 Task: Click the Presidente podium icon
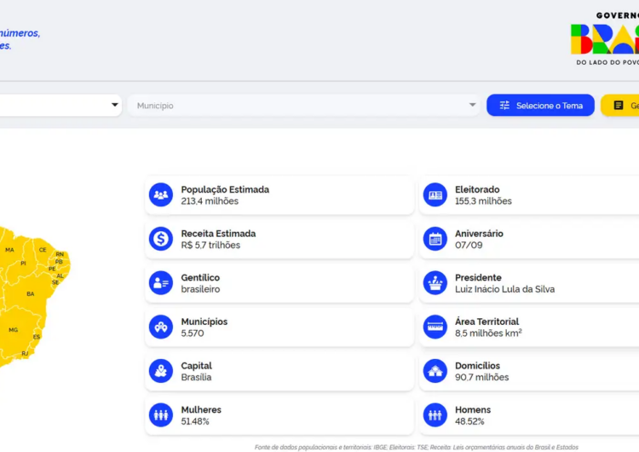coord(435,283)
